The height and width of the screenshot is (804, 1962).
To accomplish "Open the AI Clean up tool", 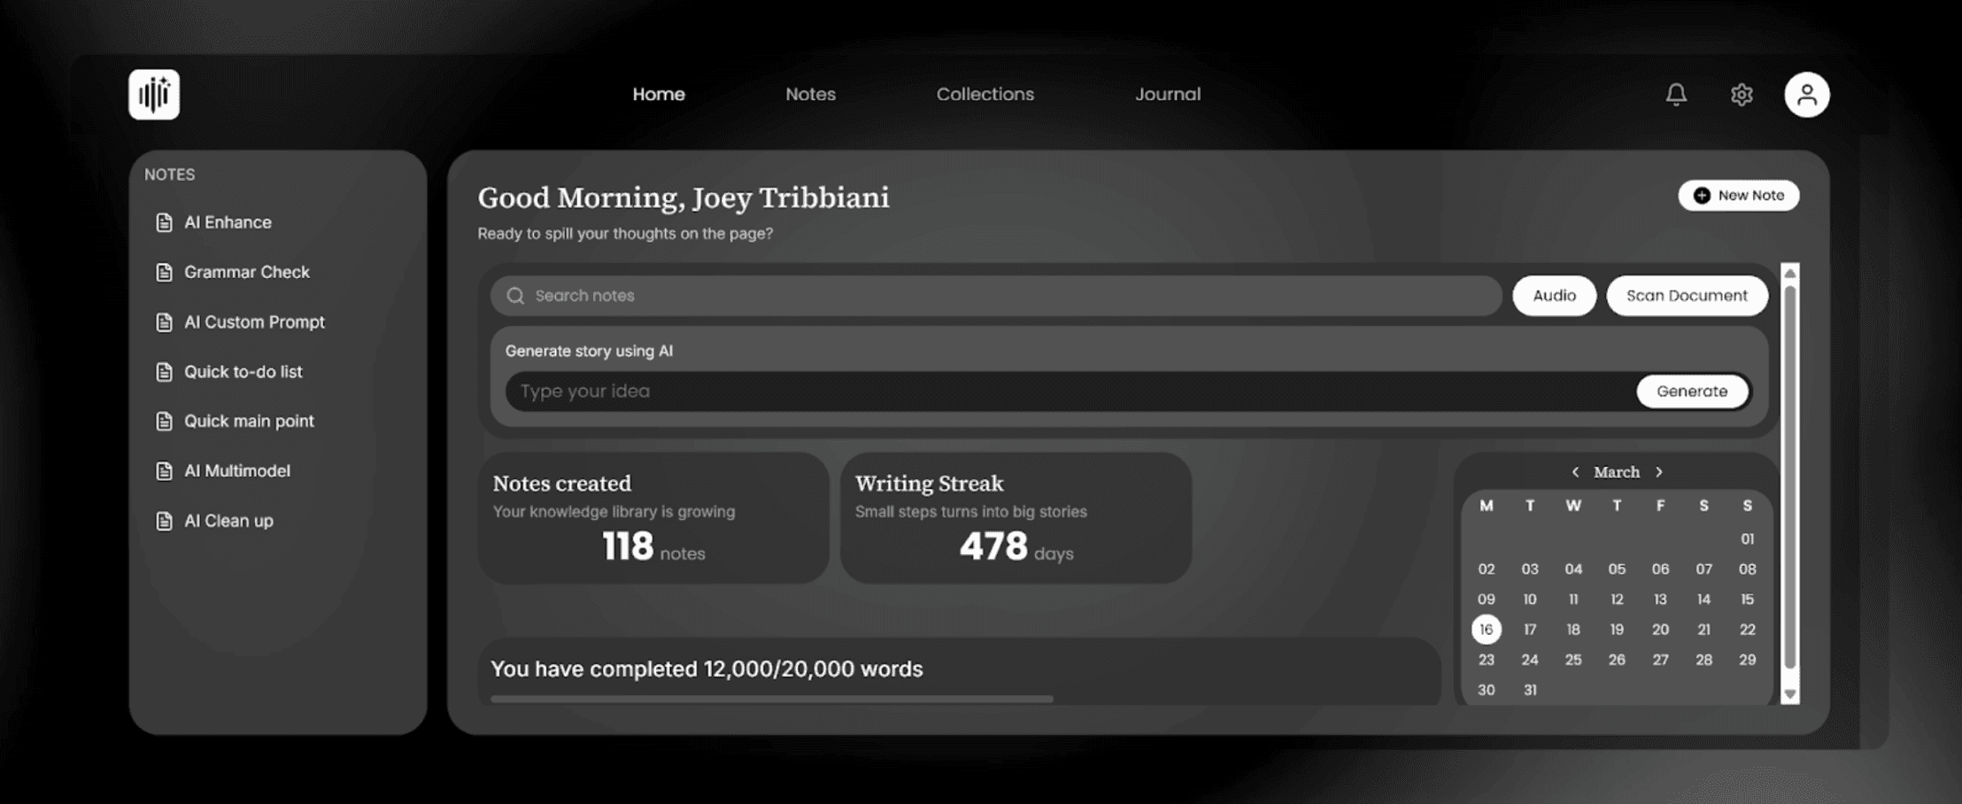I will coord(228,521).
